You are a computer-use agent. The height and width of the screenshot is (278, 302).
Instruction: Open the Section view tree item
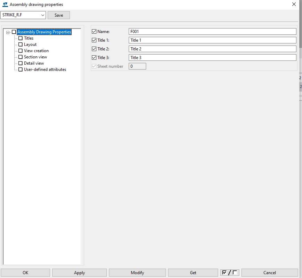(x=35, y=57)
